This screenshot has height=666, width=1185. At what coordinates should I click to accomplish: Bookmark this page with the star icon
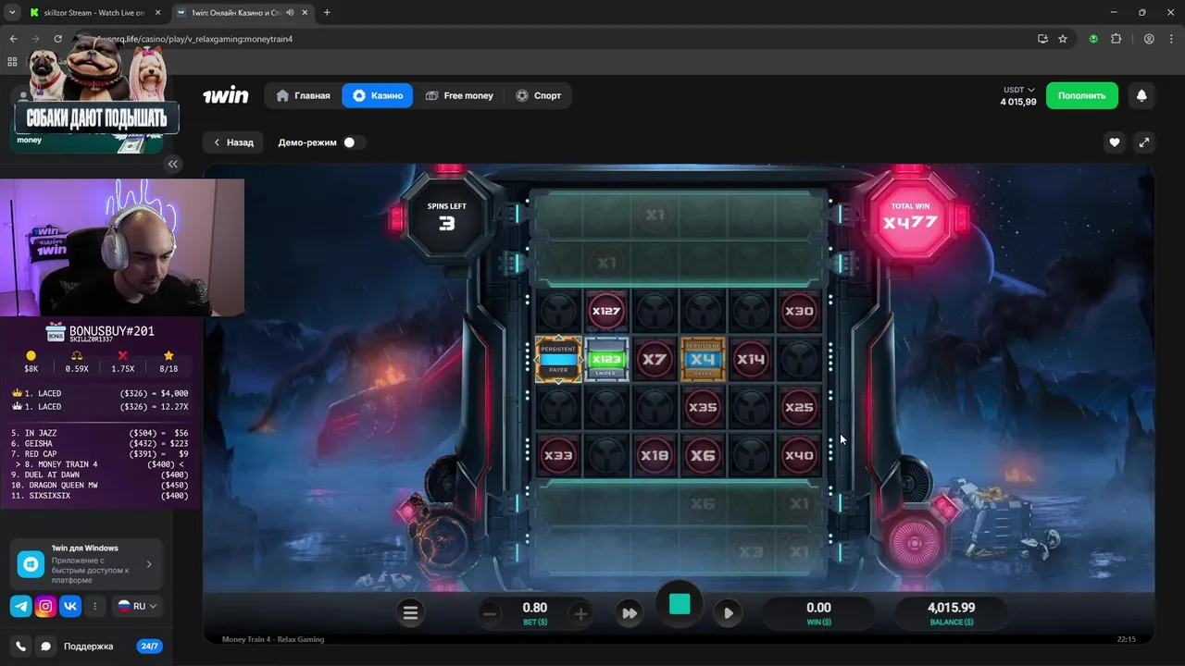[1063, 39]
